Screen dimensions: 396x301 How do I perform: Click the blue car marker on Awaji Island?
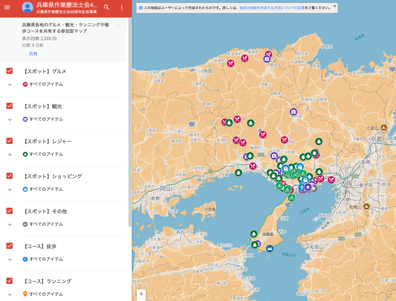pos(269,248)
